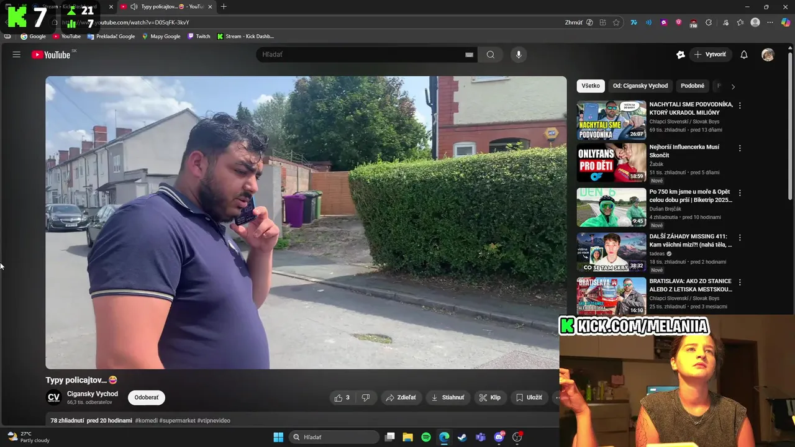Open the pink shield extension icon
This screenshot has width=795, height=447.
pyautogui.click(x=678, y=22)
